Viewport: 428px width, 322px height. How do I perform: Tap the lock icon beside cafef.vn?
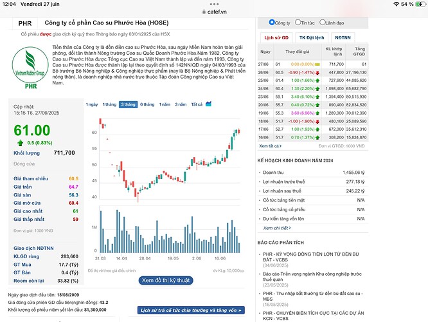[204, 12]
